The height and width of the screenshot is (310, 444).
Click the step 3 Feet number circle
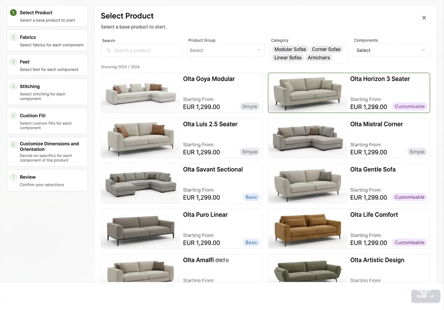[13, 62]
